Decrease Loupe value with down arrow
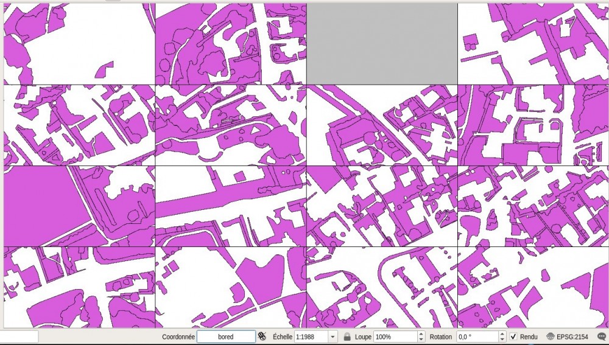This screenshot has height=345, width=609. click(x=421, y=339)
